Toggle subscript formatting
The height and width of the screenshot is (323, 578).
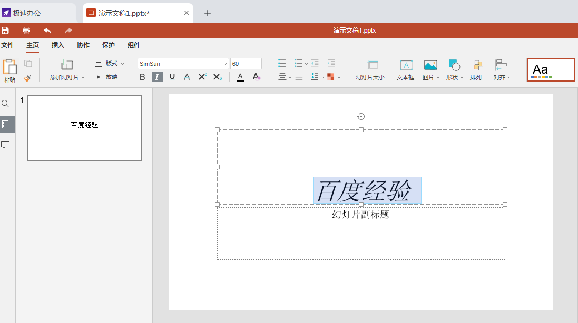tap(218, 77)
